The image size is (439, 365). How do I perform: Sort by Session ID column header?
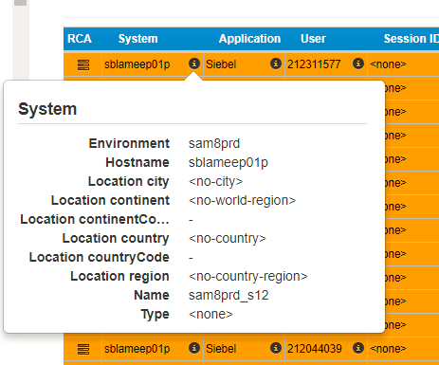pyautogui.click(x=411, y=39)
